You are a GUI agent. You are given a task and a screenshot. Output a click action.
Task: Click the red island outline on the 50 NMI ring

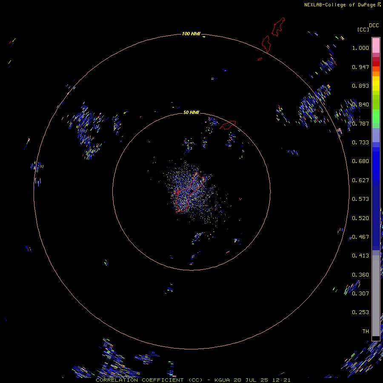228,125
